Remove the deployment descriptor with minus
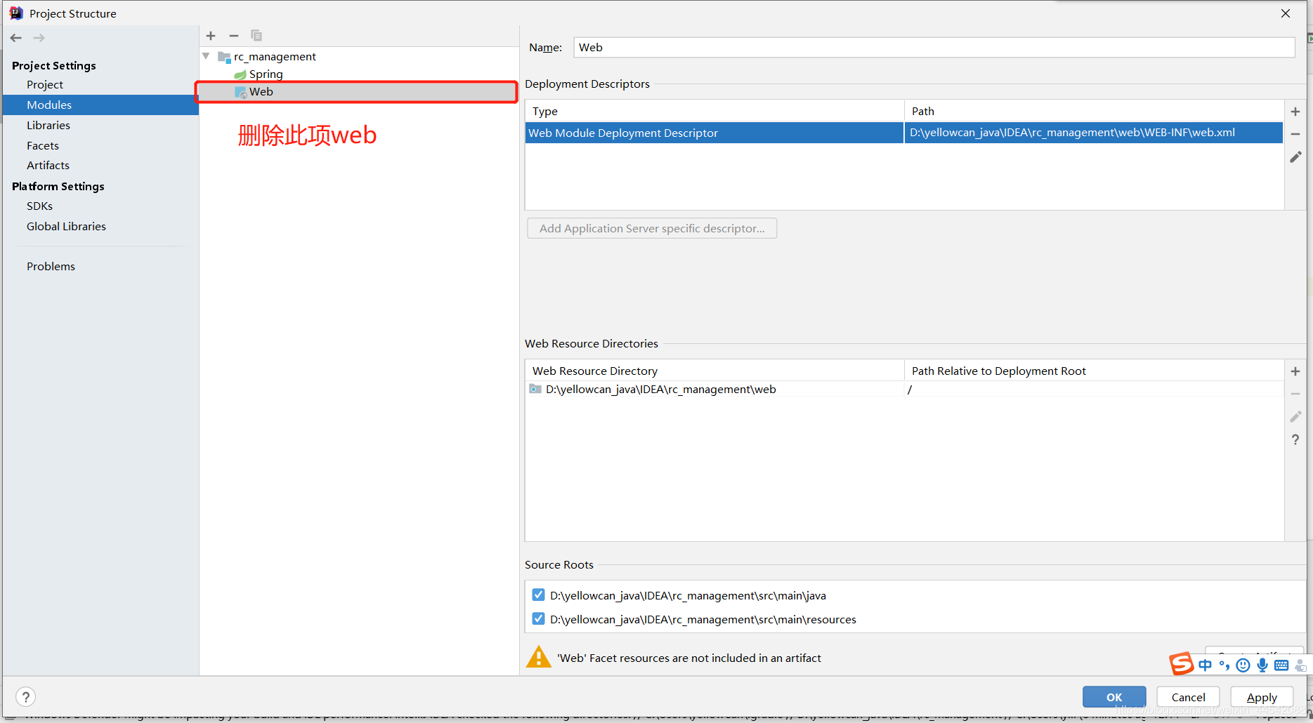The height and width of the screenshot is (723, 1313). (1295, 134)
